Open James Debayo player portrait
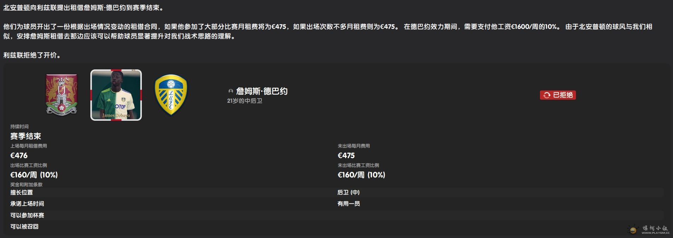673x238 pixels. [116, 95]
